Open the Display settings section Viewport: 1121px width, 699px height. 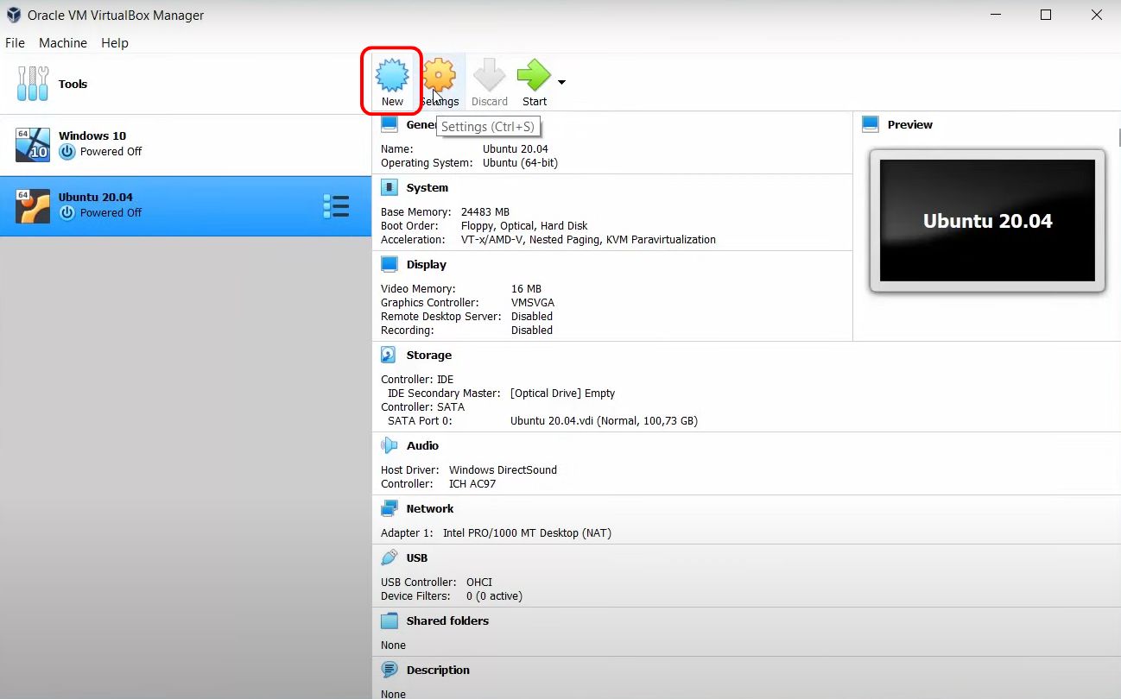(x=389, y=264)
